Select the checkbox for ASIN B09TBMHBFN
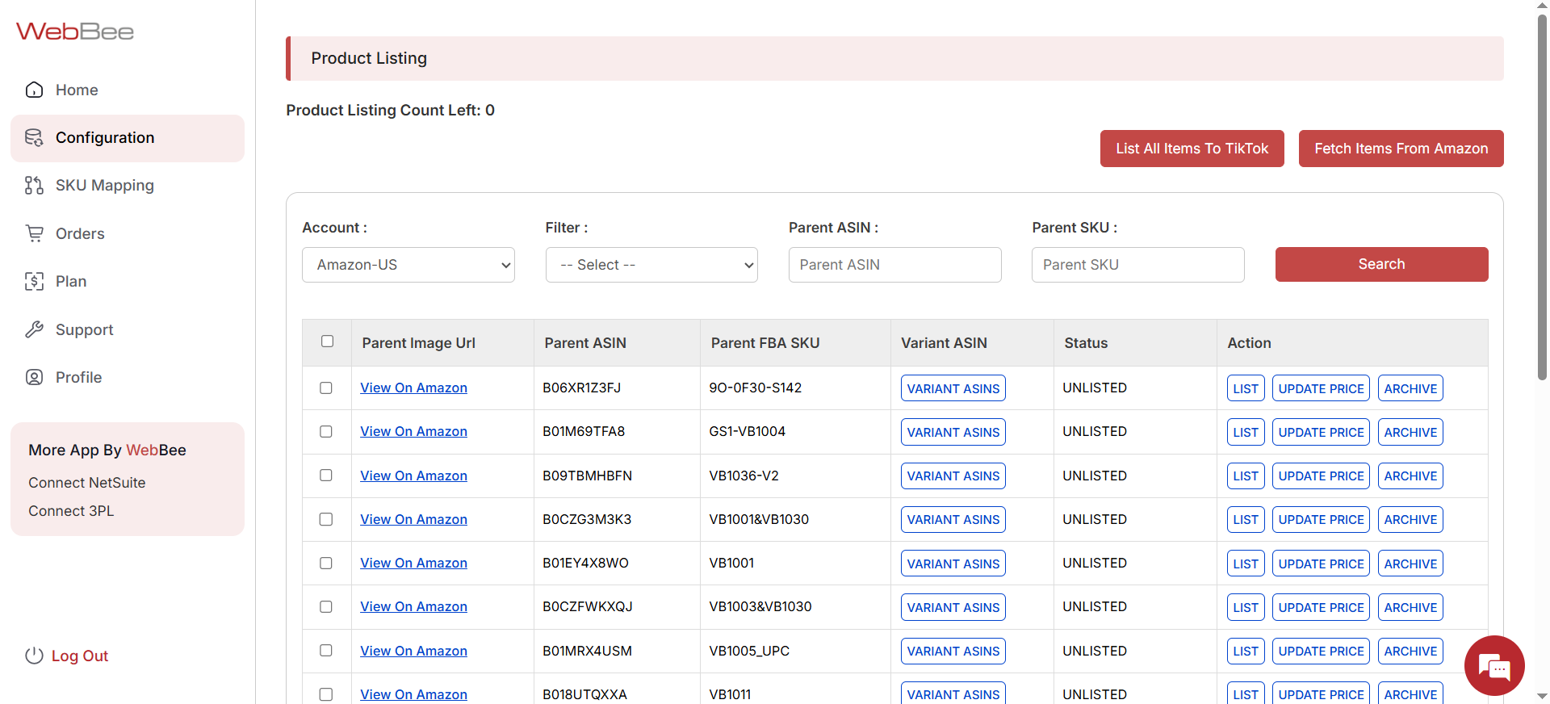 click(326, 476)
